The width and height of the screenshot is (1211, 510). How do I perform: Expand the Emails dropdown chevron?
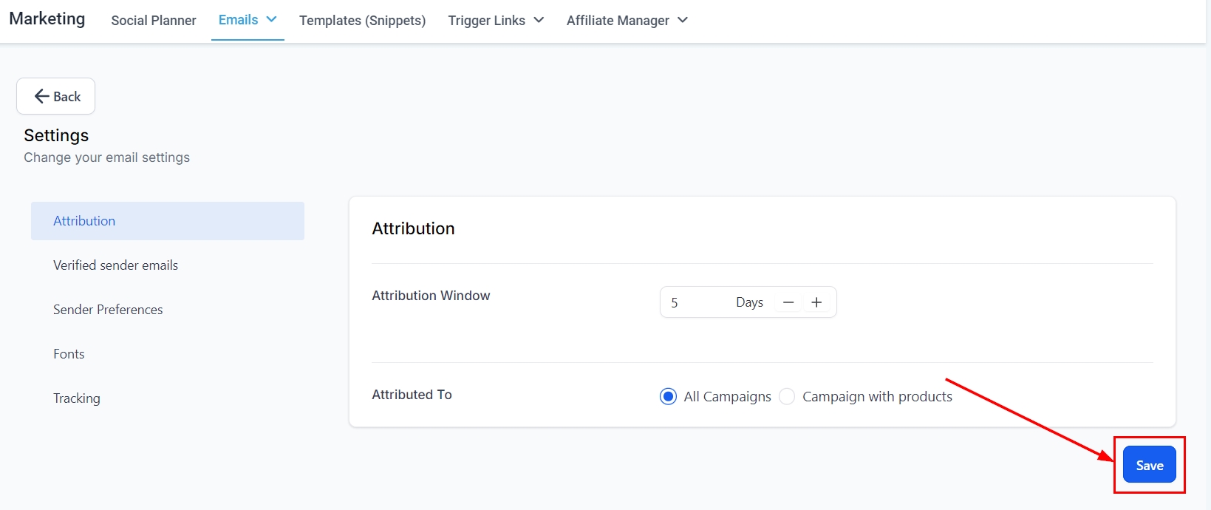[271, 20]
